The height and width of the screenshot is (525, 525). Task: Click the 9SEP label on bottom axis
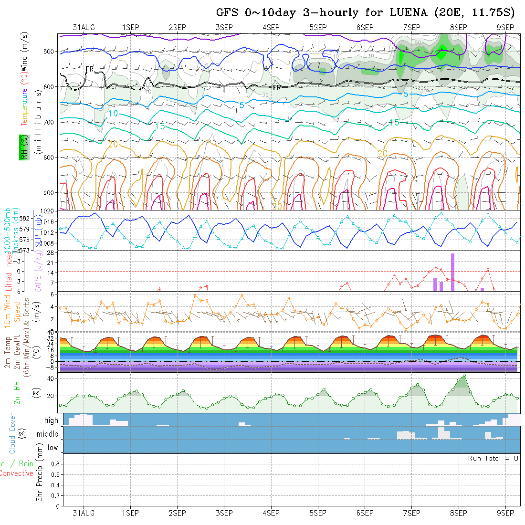[x=505, y=513]
